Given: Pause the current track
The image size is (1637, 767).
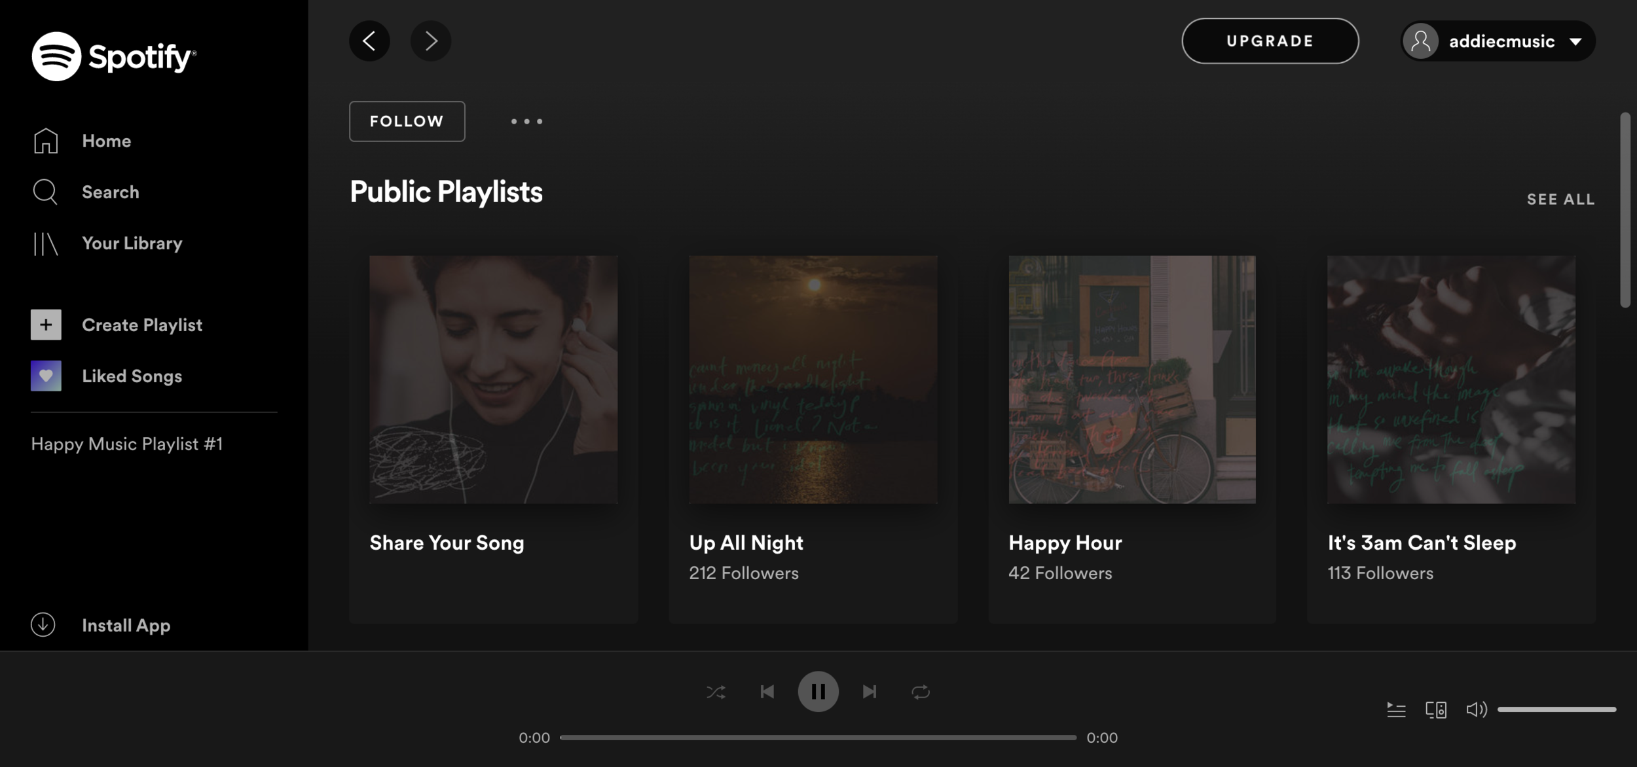Looking at the screenshot, I should pyautogui.click(x=818, y=691).
